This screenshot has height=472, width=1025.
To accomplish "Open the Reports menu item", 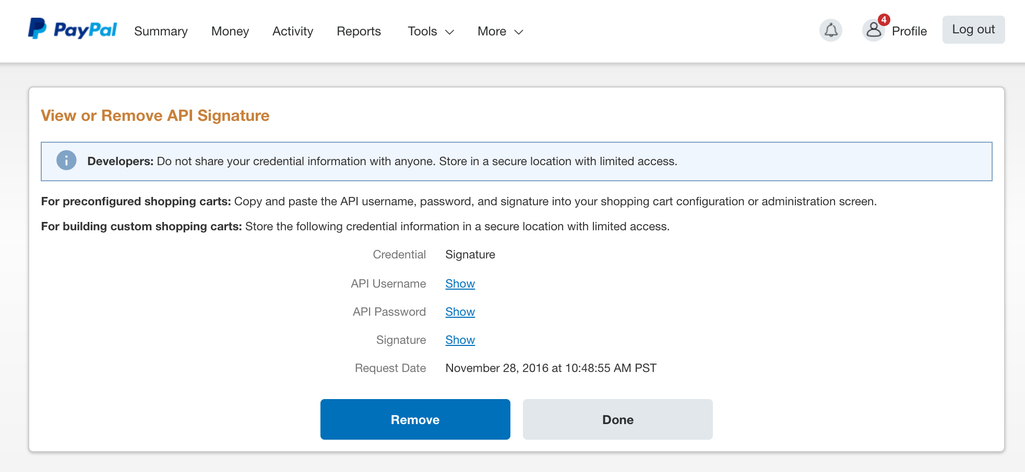I will point(359,31).
